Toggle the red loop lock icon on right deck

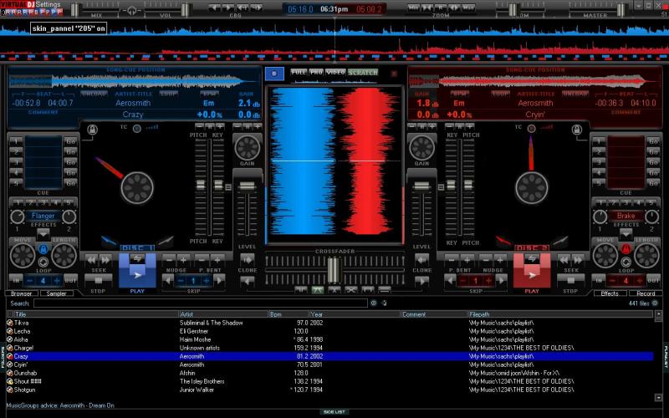(x=626, y=248)
